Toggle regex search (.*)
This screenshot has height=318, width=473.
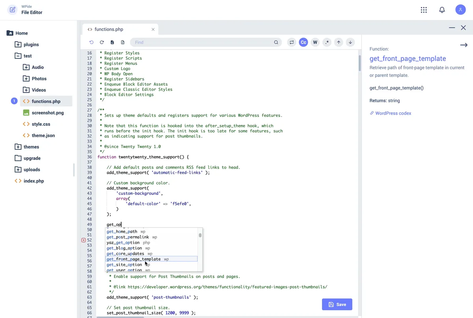pos(327,42)
